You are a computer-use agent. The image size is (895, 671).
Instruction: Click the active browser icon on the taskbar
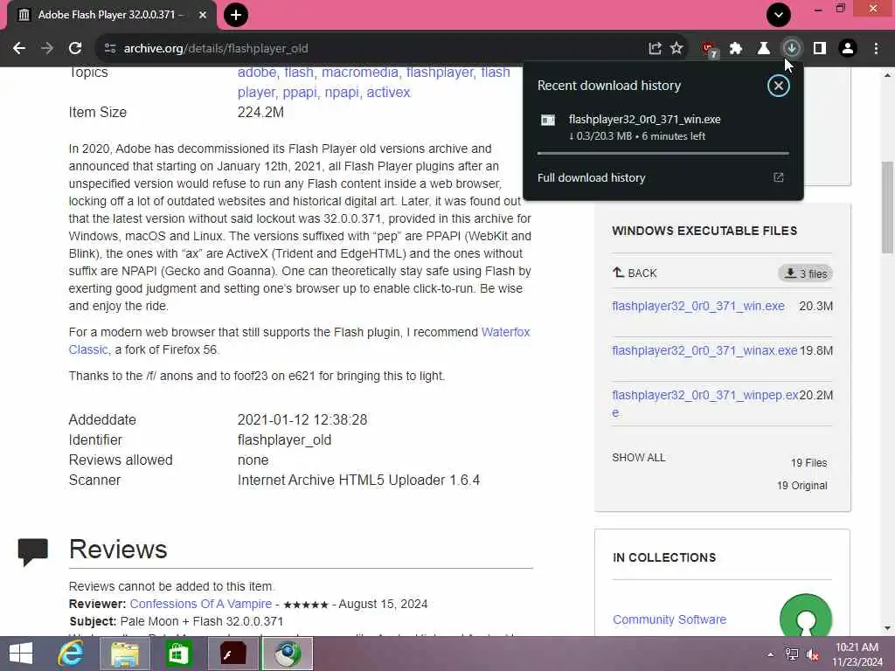click(287, 654)
